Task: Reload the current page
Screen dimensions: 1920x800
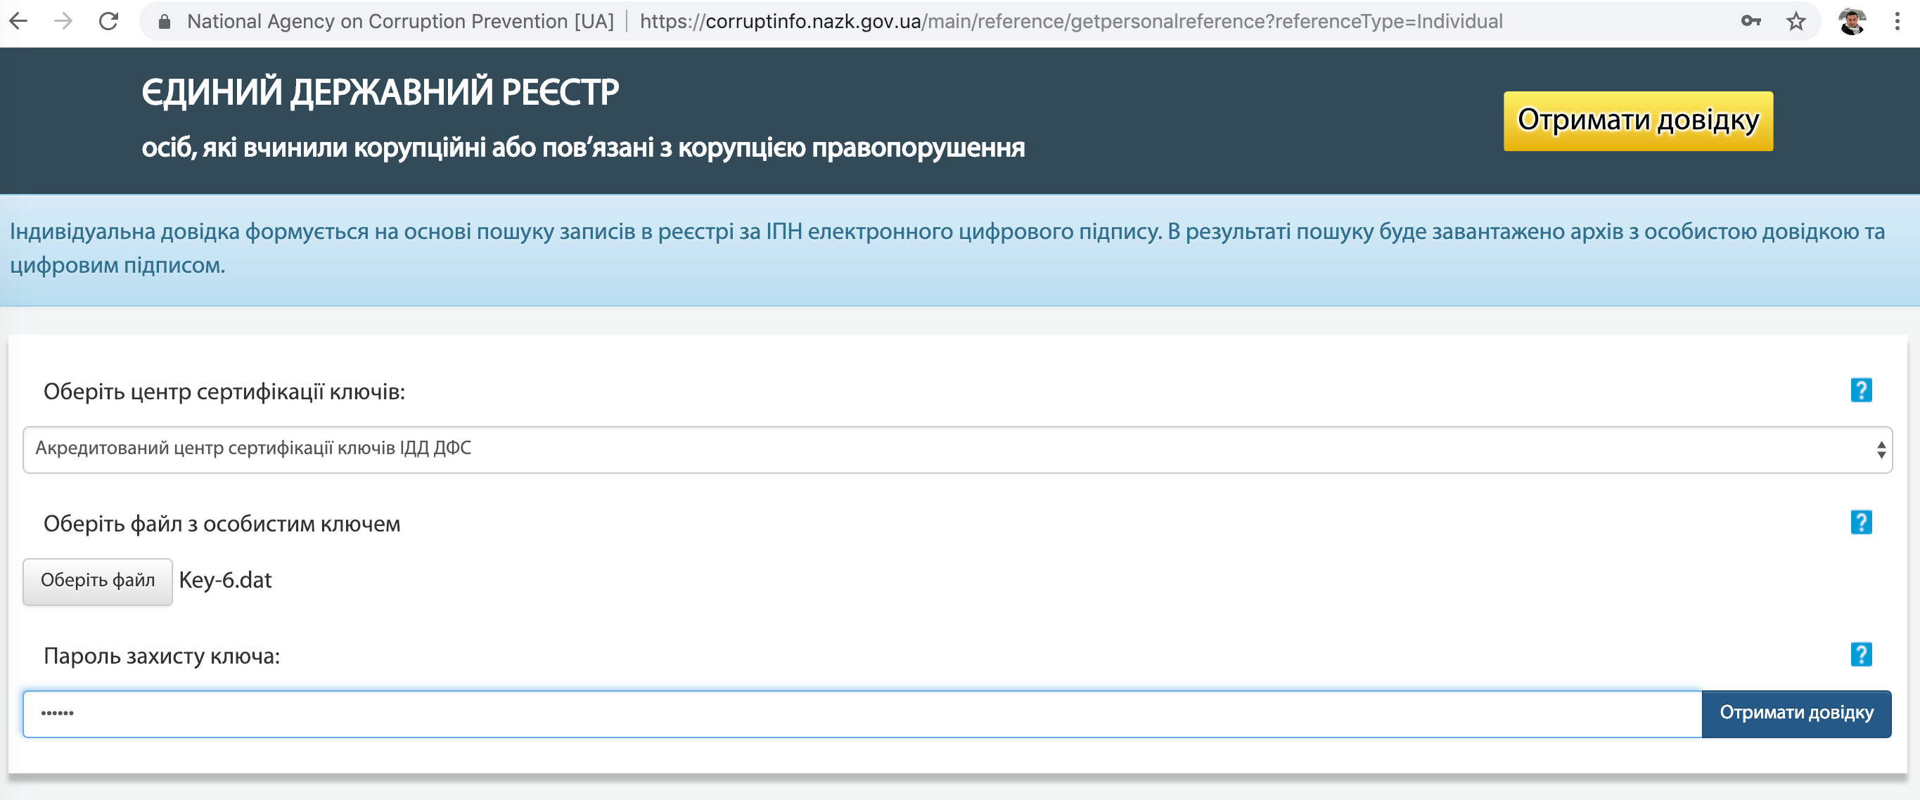Action: [109, 21]
